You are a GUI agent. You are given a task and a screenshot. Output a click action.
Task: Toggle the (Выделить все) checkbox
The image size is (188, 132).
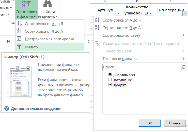[110, 75]
